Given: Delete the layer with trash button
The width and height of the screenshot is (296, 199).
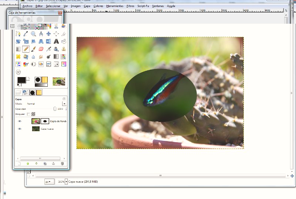Looking at the screenshot, I should [x=62, y=164].
